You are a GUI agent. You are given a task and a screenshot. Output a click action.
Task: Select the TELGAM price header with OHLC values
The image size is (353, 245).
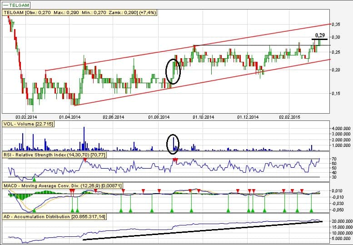tap(81, 13)
